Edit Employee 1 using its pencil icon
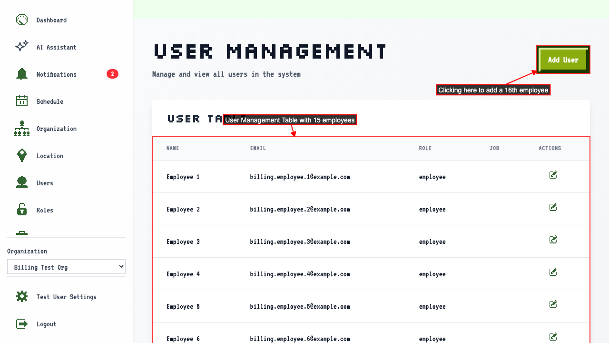Image resolution: width=609 pixels, height=343 pixels. pos(553,175)
